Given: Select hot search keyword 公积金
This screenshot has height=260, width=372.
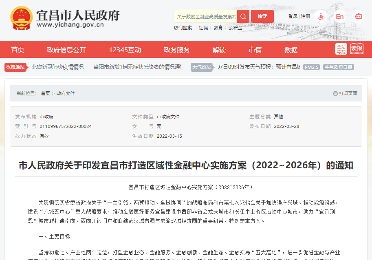Looking at the screenshot, I should coord(235,28).
